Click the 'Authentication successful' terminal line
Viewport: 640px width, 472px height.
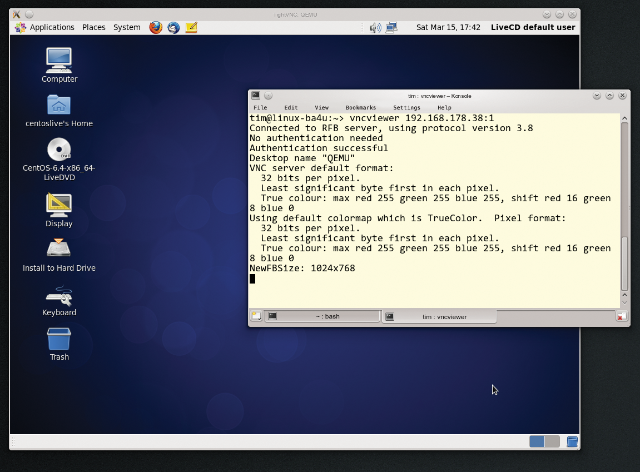319,148
